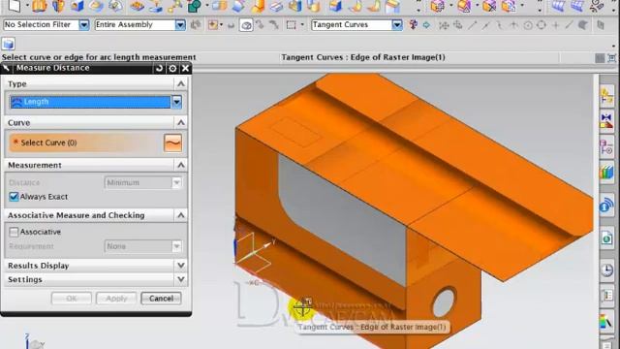
Task: Open the Part Navigator in resource bar
Action: click(x=606, y=146)
